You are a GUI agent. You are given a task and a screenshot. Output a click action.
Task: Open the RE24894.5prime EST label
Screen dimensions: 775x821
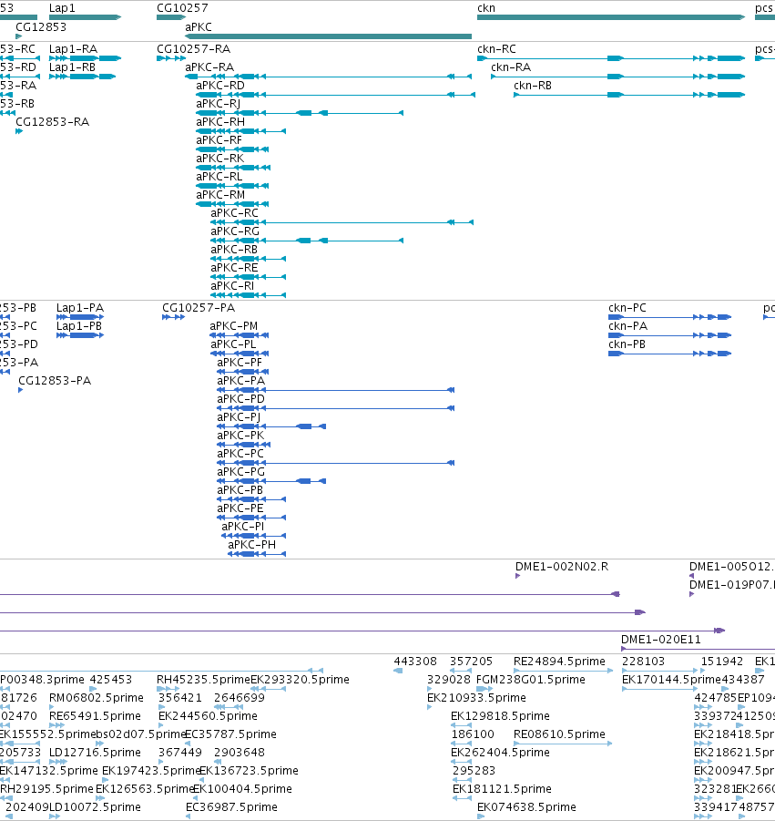[559, 662]
